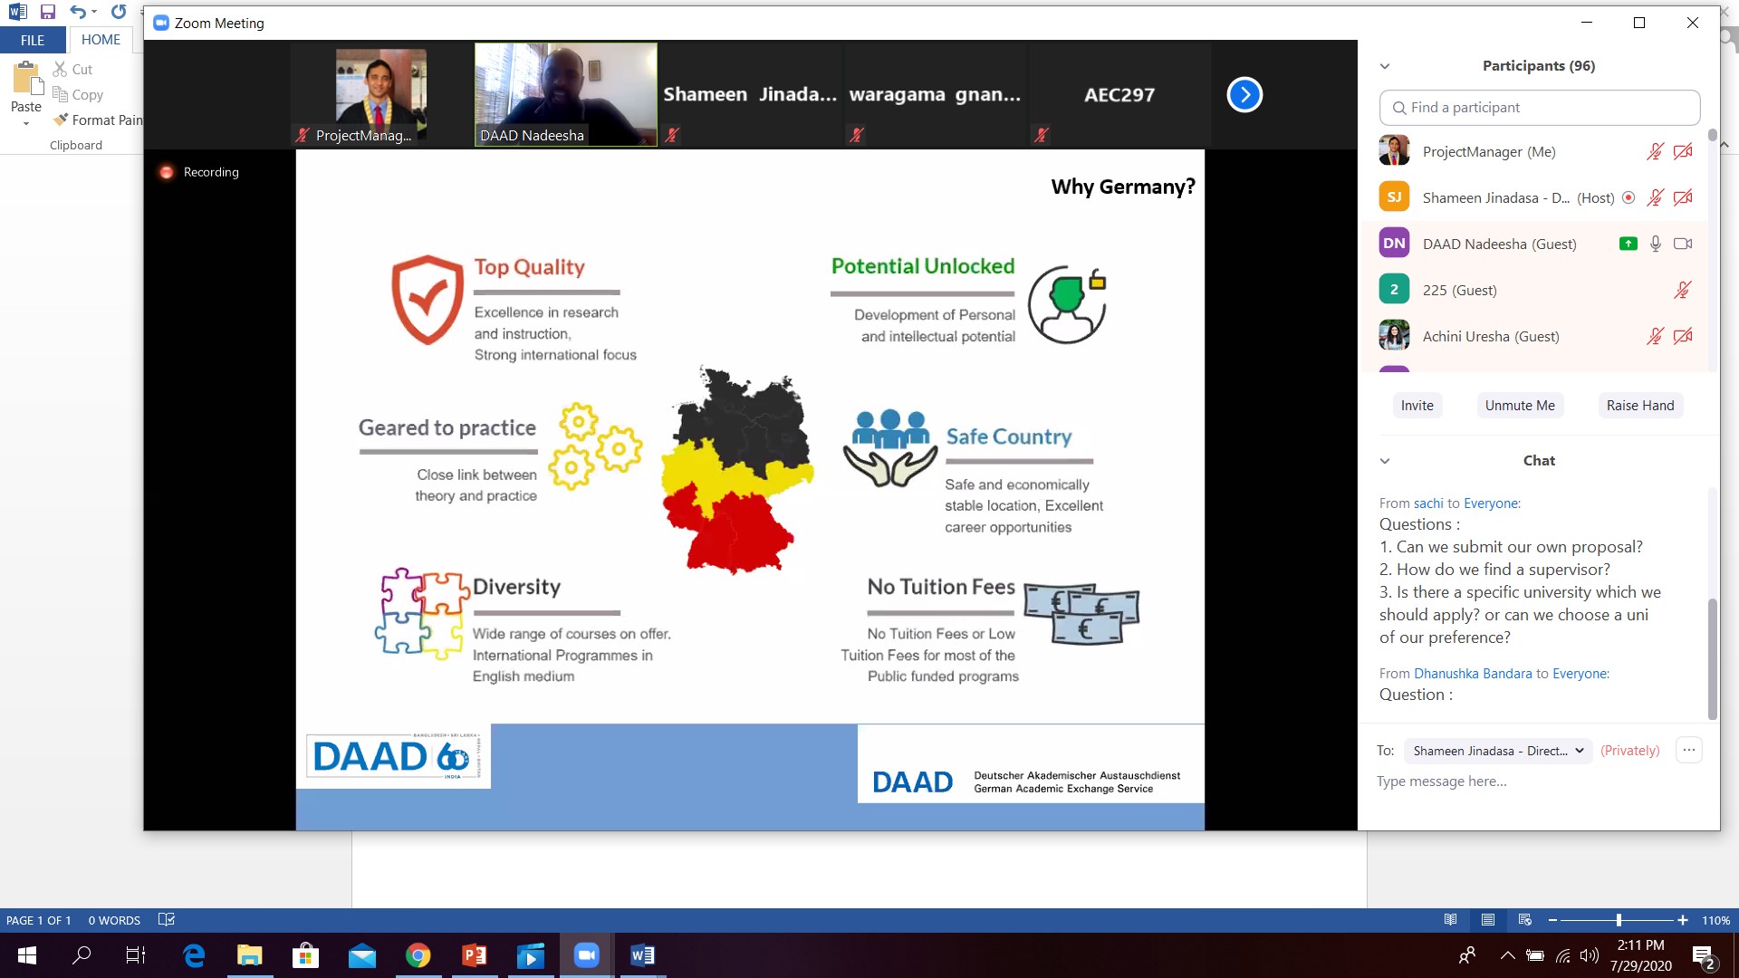Click the 0 WORDS count in status bar
1739x978 pixels.
[x=114, y=920]
